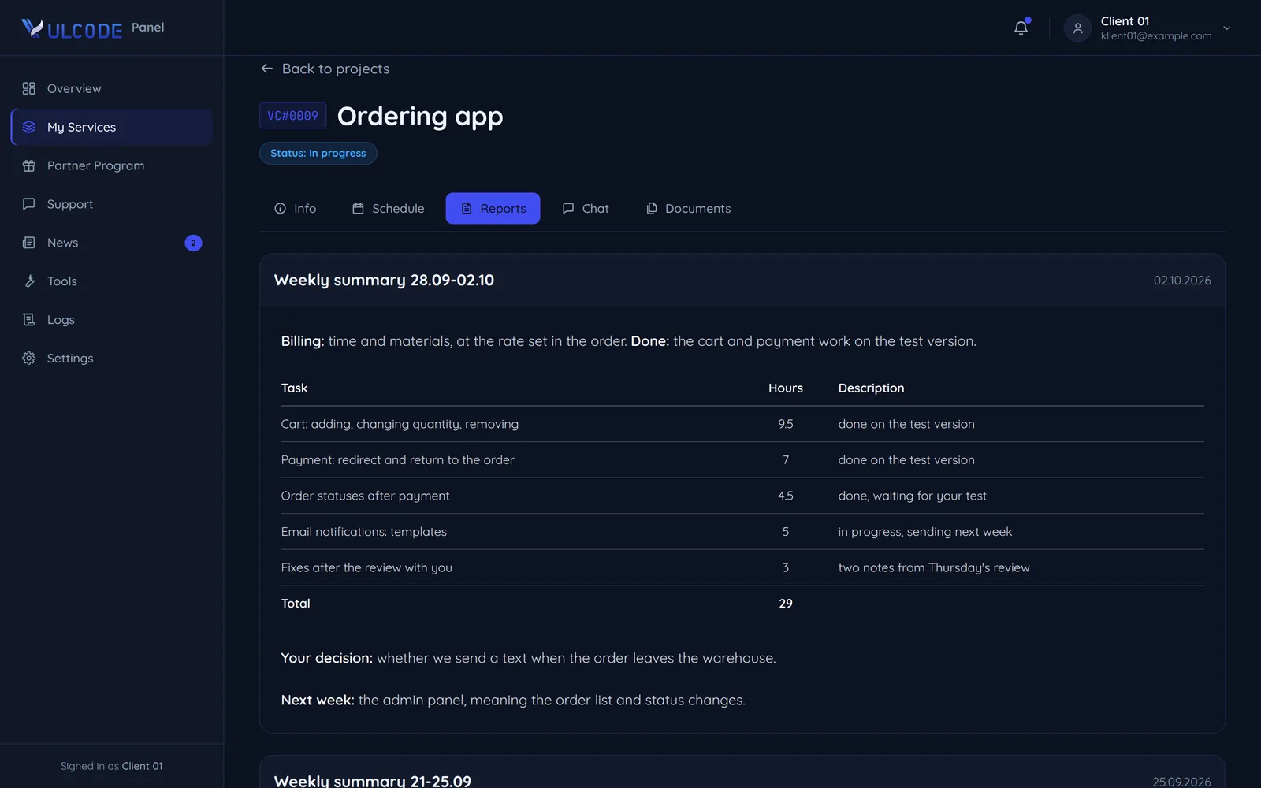
Task: Click the Hours column header
Action: click(x=785, y=388)
